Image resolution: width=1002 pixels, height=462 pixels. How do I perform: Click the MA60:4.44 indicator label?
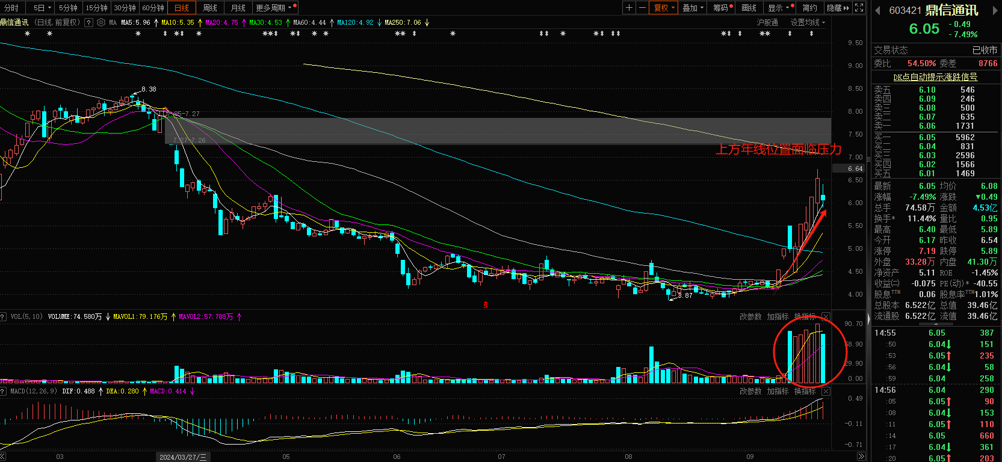[x=309, y=22]
